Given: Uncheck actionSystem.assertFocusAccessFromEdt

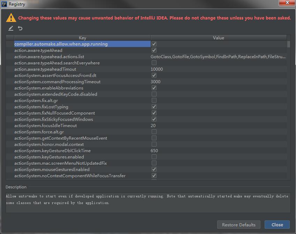Looking at the screenshot, I should pyautogui.click(x=154, y=75).
